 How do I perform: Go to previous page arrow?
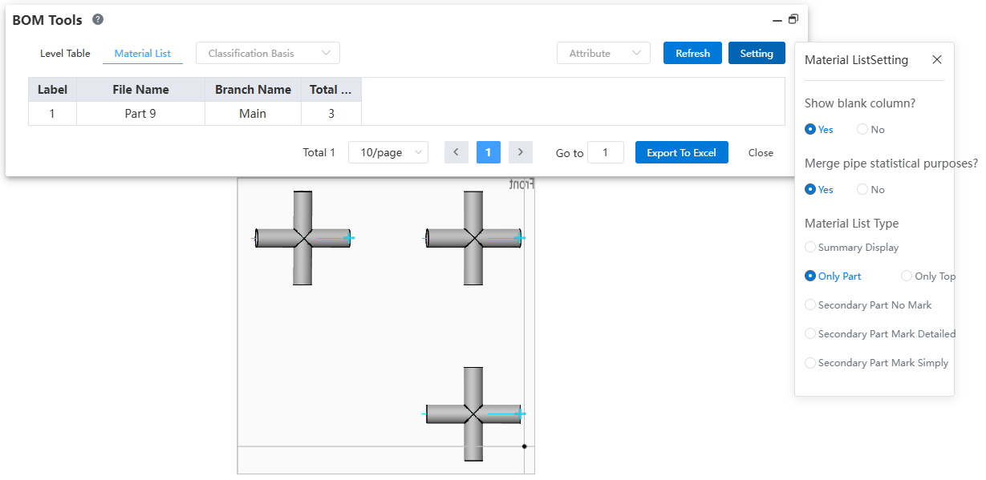456,152
